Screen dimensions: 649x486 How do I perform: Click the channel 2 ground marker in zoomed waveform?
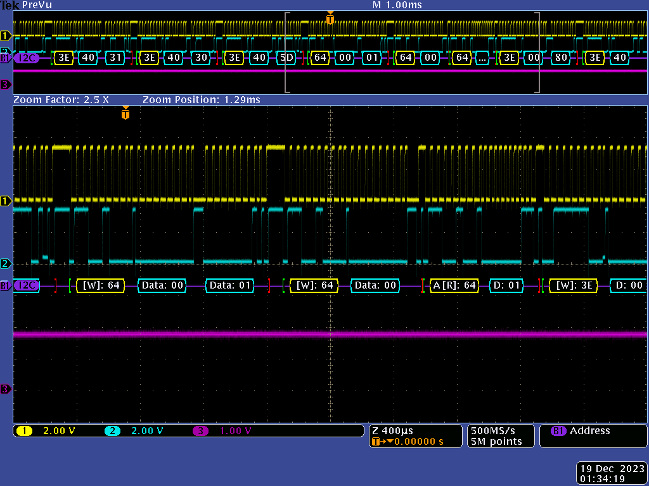pyautogui.click(x=6, y=263)
